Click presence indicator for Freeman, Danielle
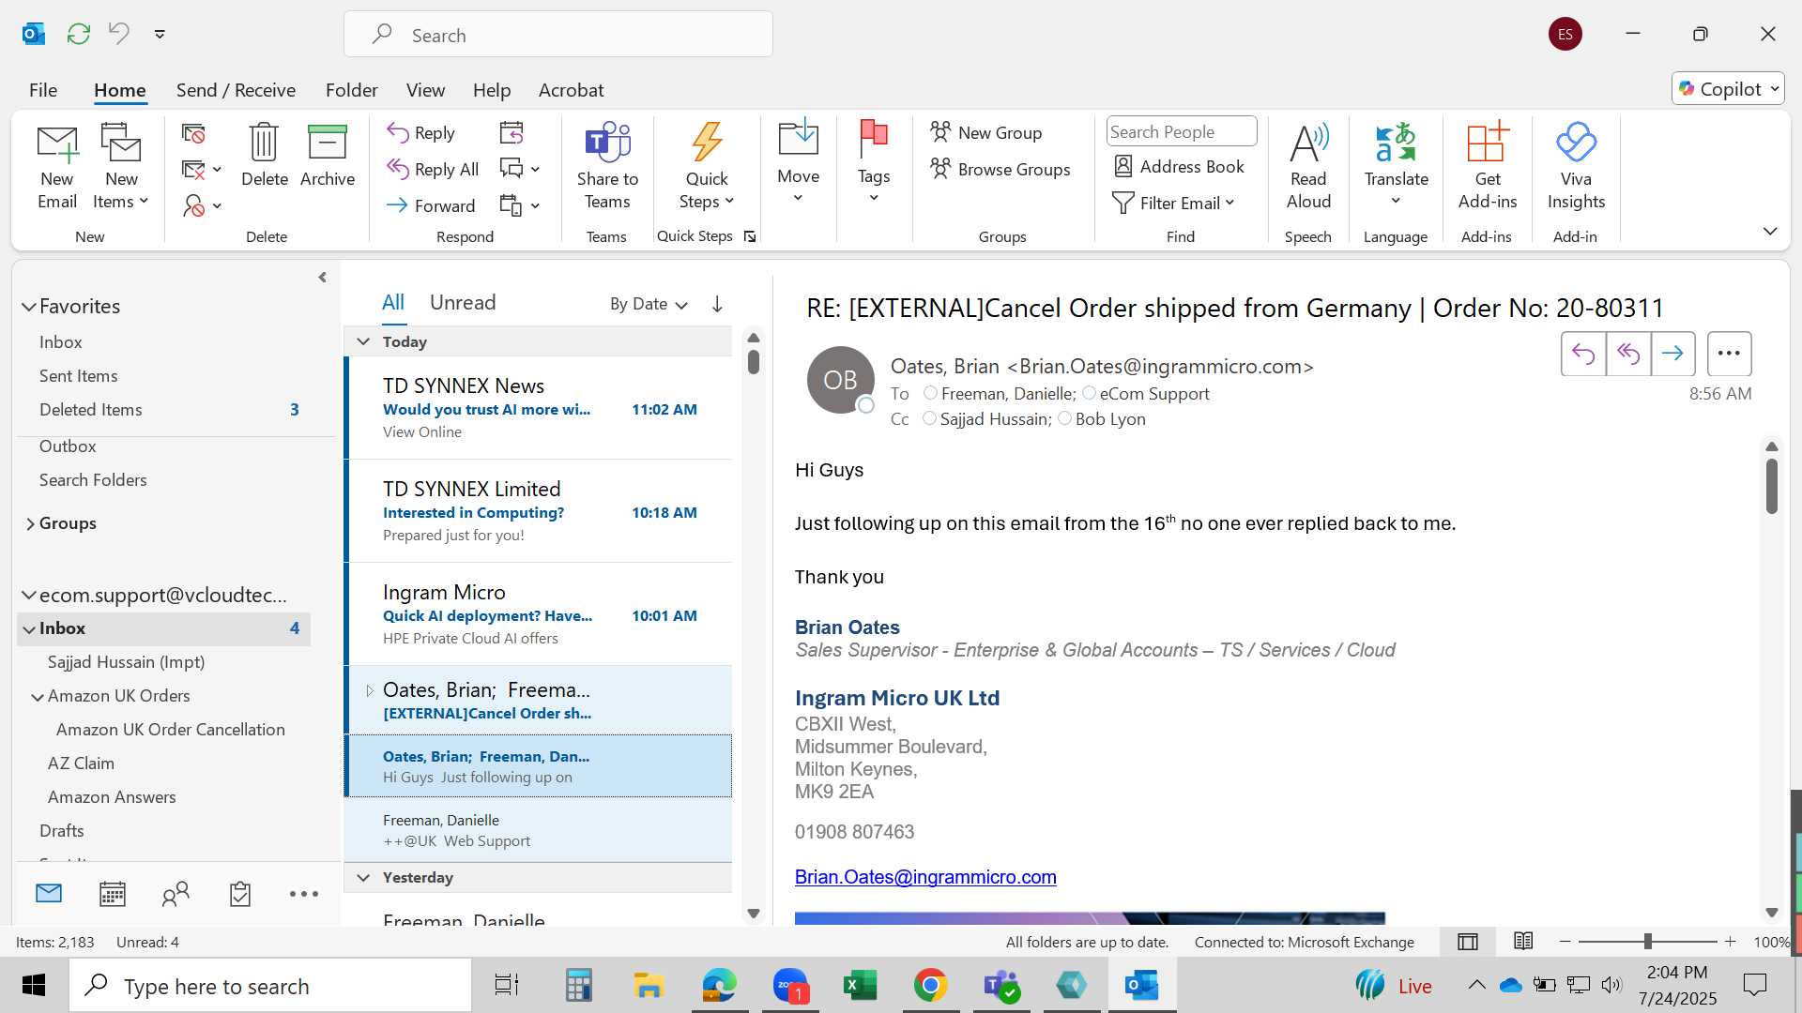 (x=930, y=393)
